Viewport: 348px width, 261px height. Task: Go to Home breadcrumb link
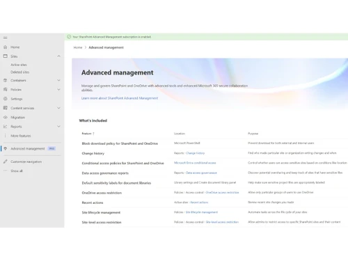click(x=78, y=47)
